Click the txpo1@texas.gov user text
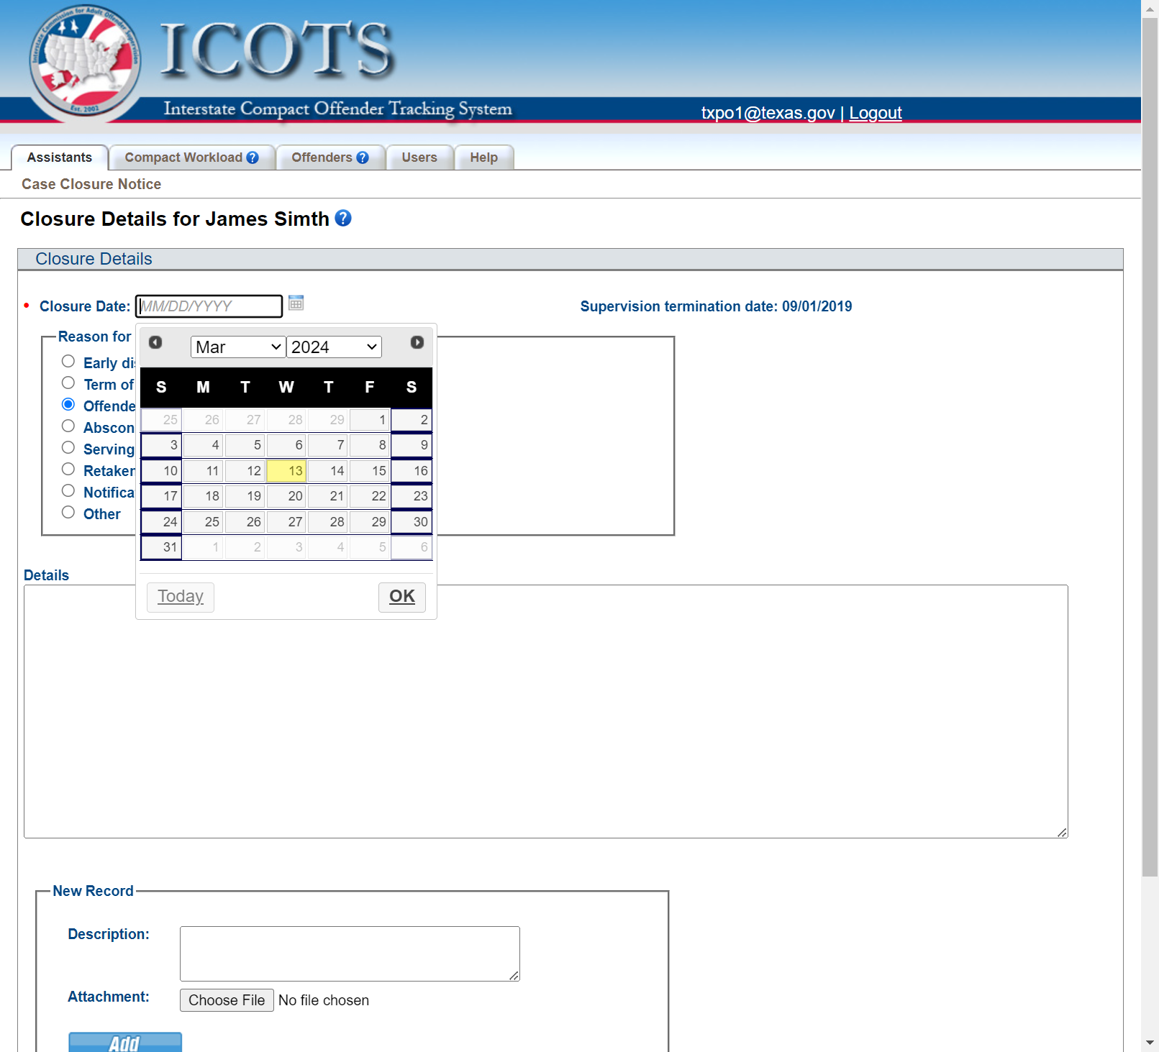 [x=768, y=113]
